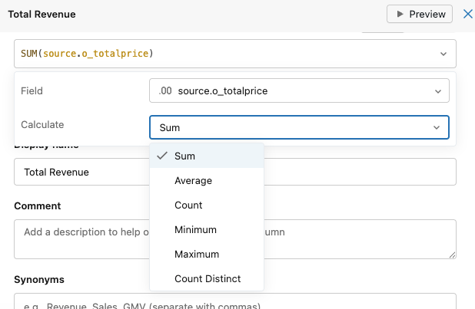
Task: Click the checkmark beside Sum
Action: coord(161,156)
